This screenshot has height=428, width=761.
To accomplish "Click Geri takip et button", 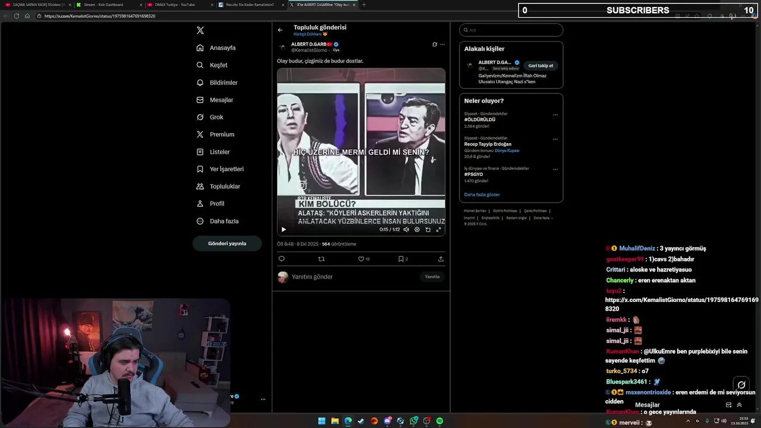I will coord(540,66).
